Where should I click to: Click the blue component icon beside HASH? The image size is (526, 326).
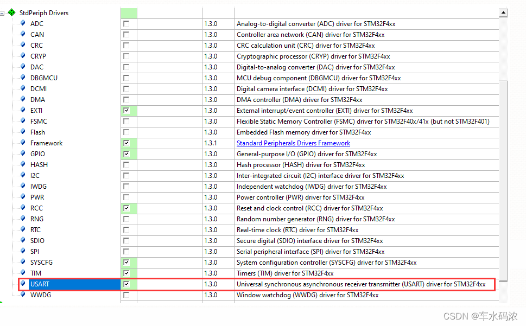(23, 164)
